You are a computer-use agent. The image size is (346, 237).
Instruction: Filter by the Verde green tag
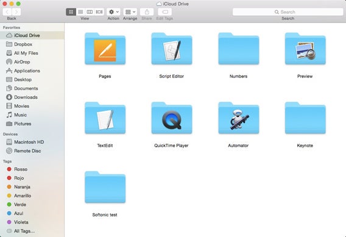(x=32, y=204)
